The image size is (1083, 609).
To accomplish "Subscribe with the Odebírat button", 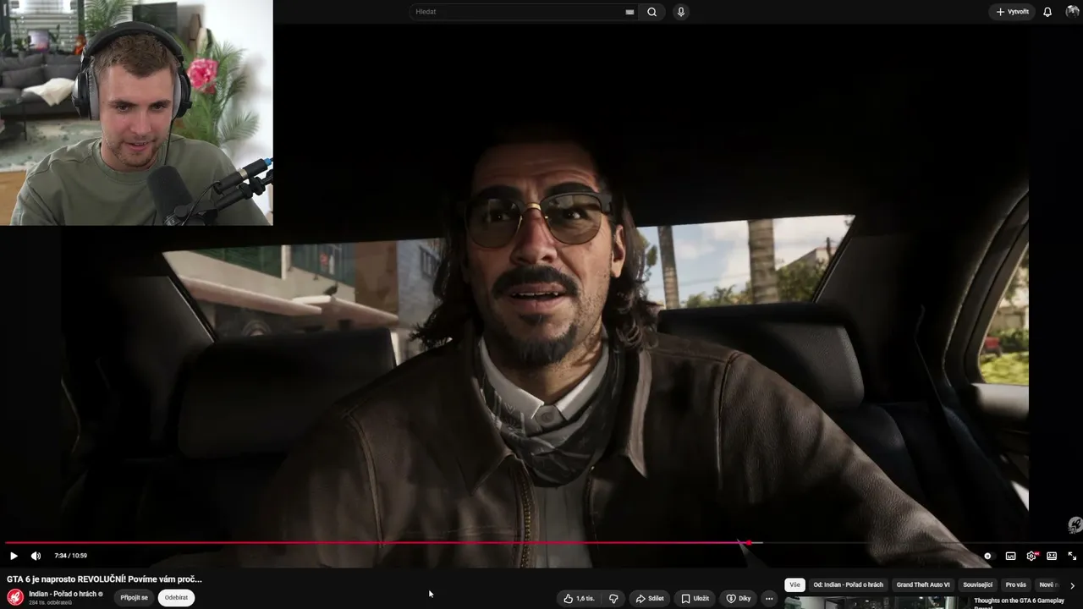I will [176, 597].
